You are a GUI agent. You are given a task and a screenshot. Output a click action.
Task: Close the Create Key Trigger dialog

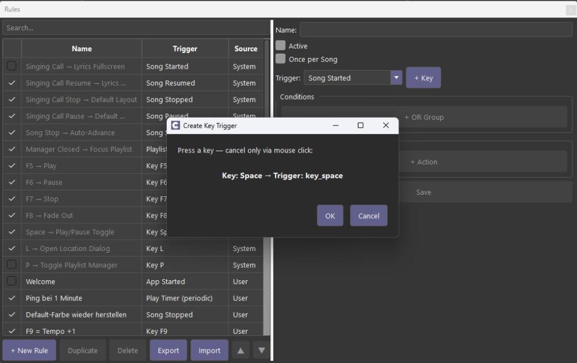[385, 126]
